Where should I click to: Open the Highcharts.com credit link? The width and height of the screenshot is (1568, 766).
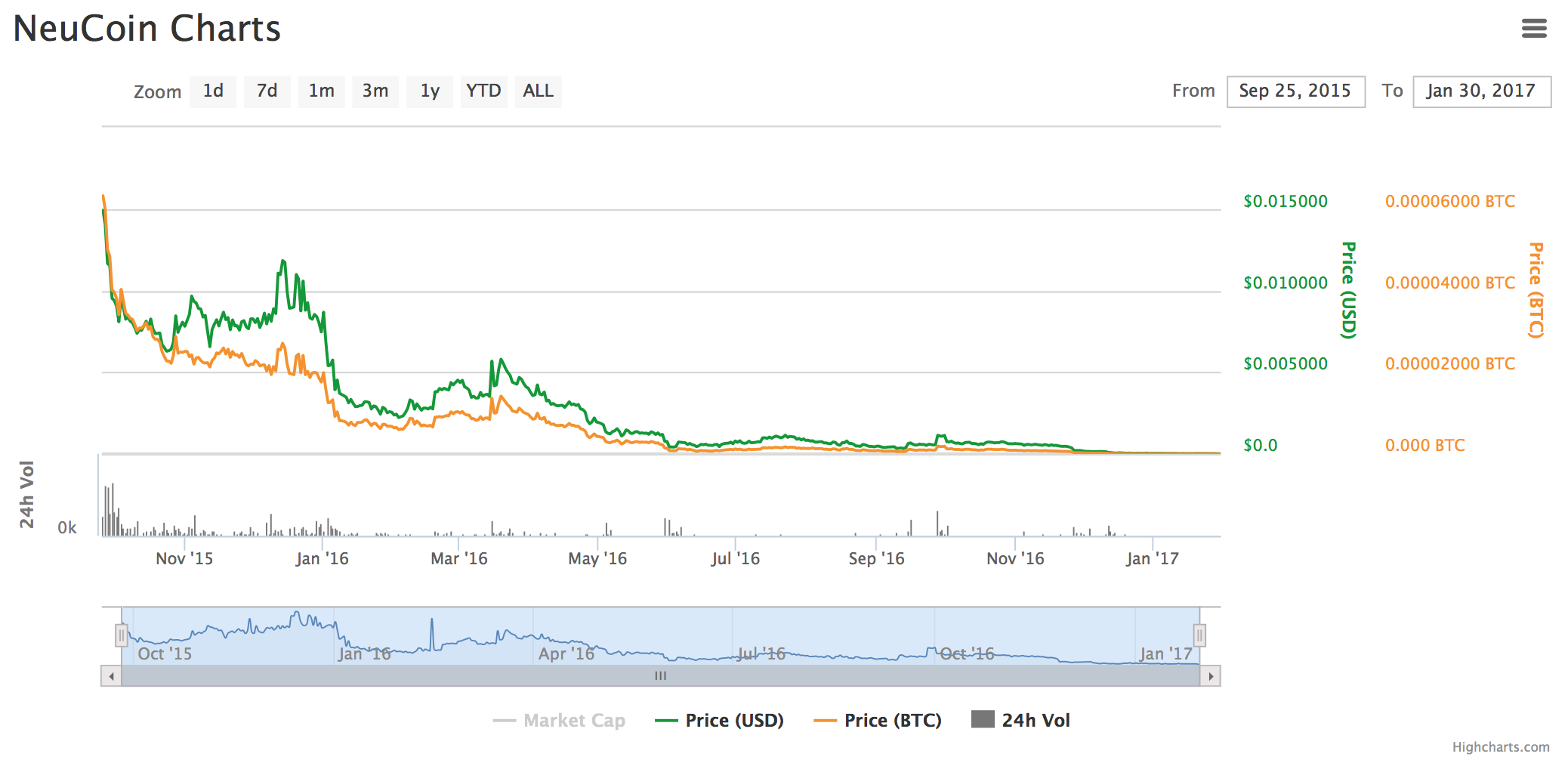tap(1501, 746)
